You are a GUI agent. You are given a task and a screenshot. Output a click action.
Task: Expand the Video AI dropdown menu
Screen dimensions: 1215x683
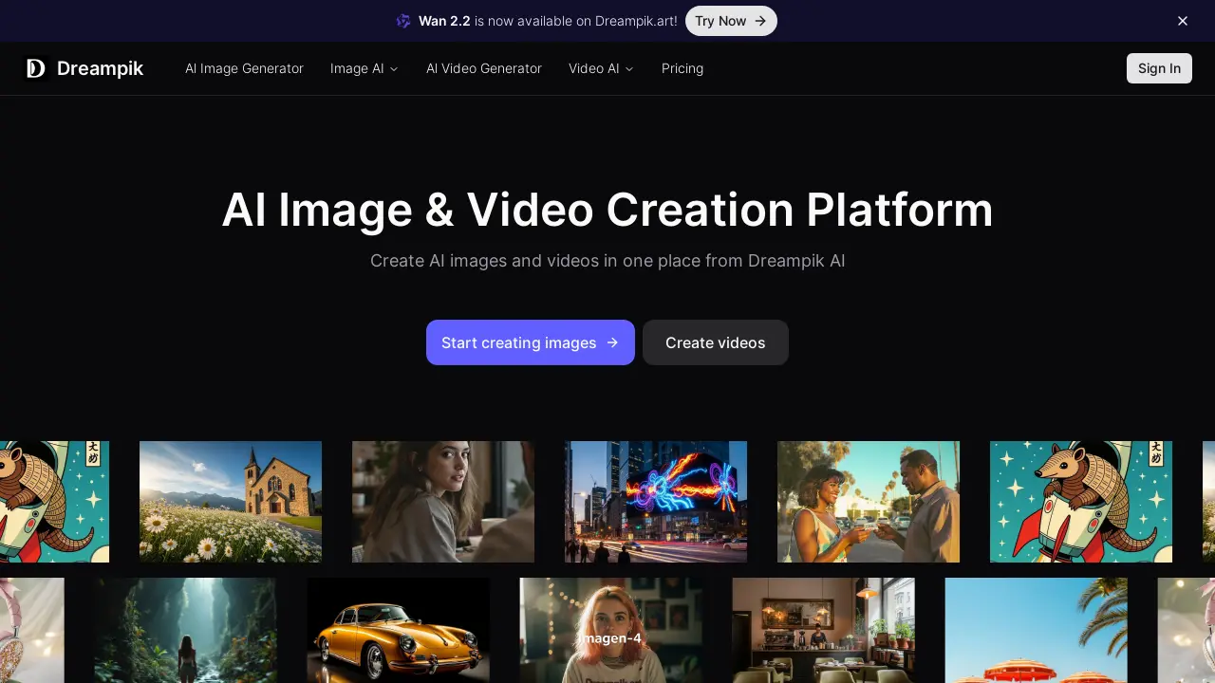(601, 68)
